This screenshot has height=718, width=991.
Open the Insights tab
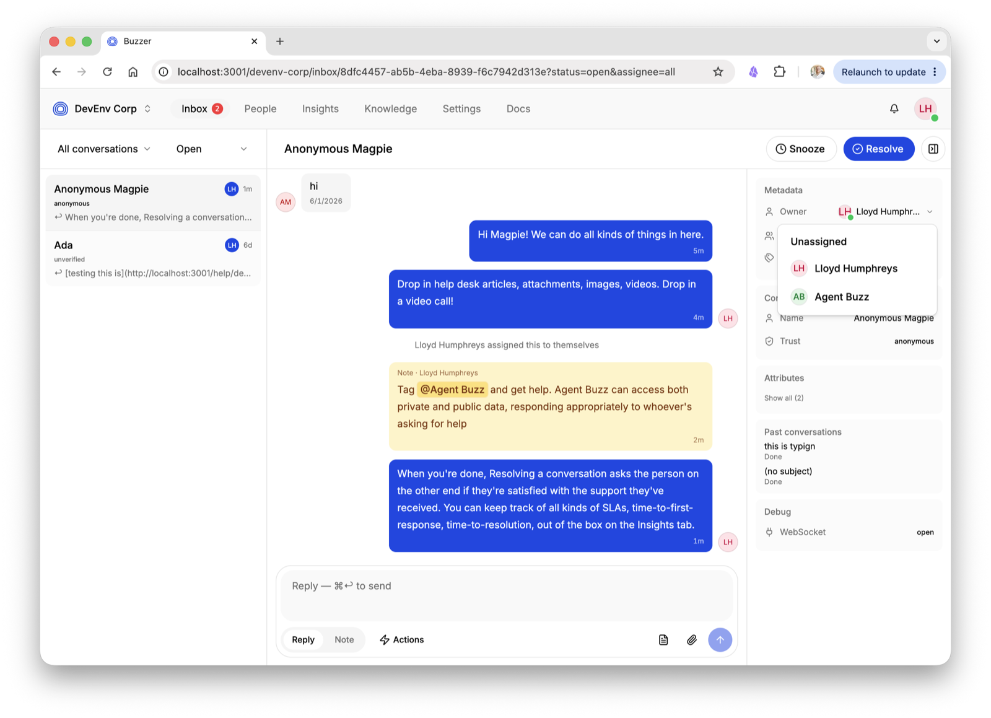pyautogui.click(x=320, y=109)
